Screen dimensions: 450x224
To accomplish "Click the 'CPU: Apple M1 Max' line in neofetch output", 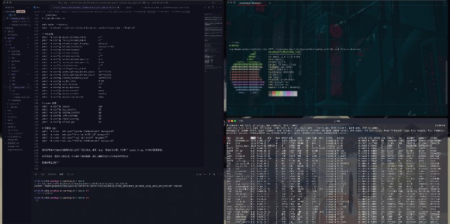I will 278,82.
